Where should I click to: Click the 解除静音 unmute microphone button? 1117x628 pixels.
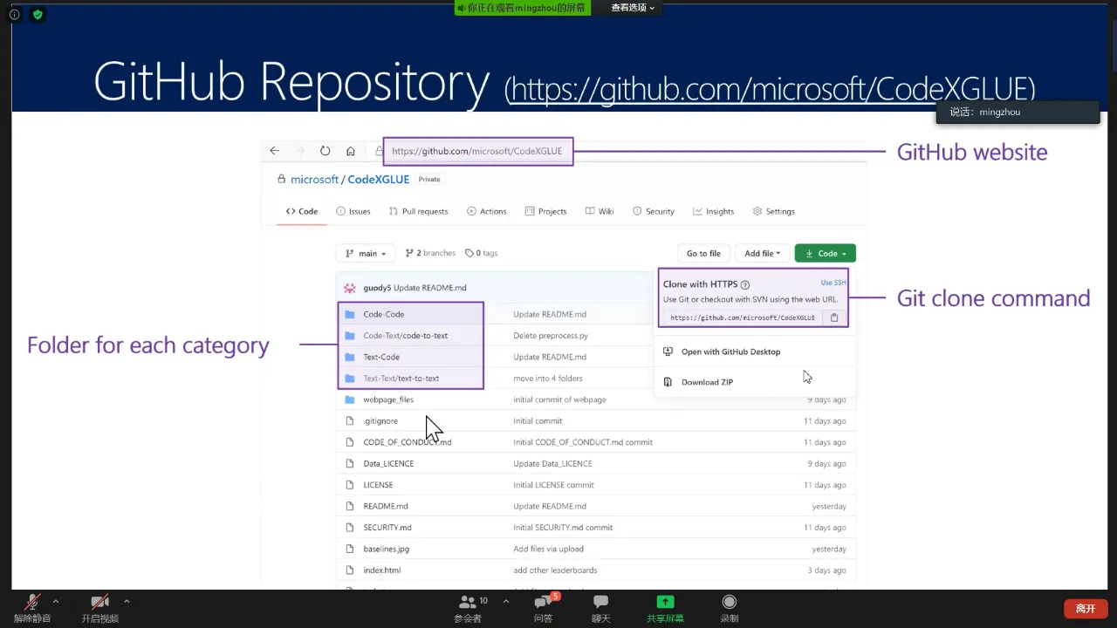[32, 607]
